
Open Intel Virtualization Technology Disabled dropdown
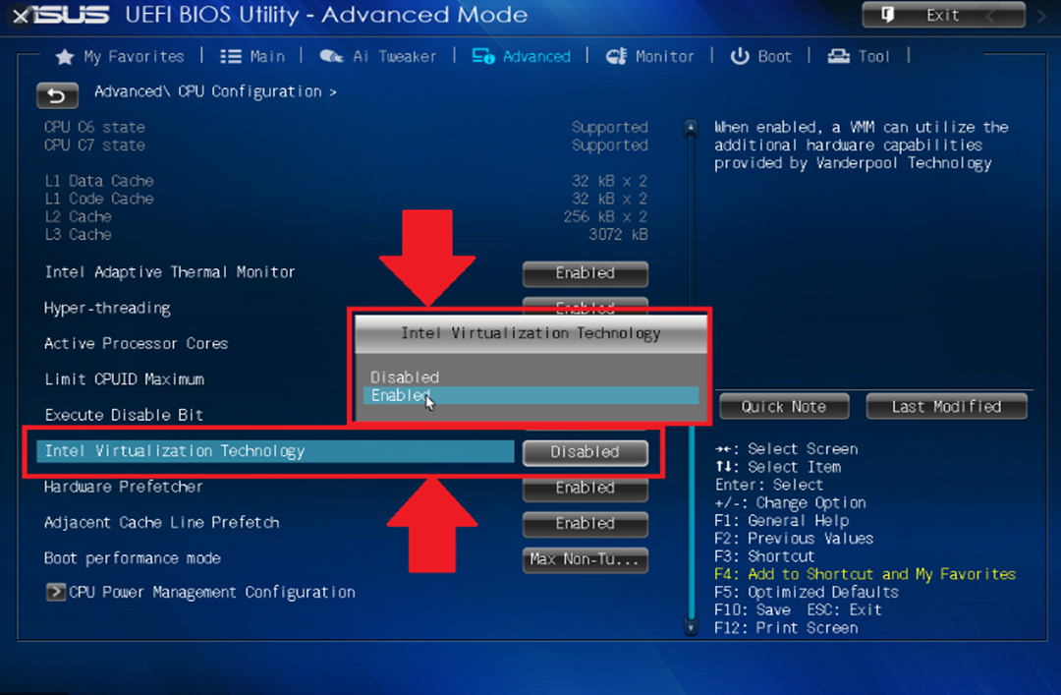(x=586, y=452)
